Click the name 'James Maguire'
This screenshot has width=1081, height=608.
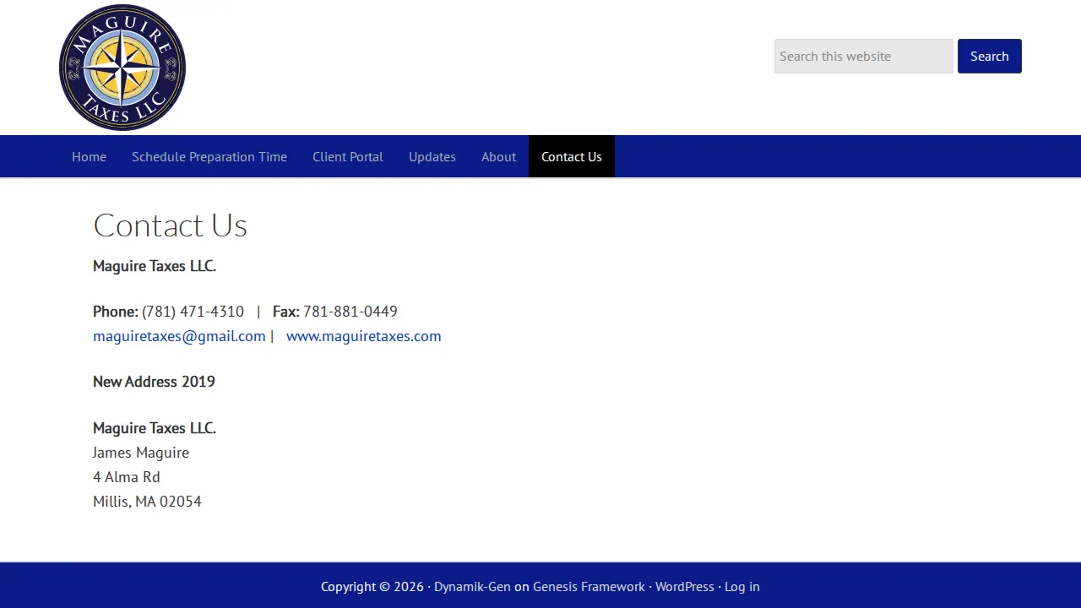click(x=141, y=453)
